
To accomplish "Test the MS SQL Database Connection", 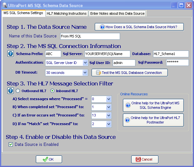I will click(x=129, y=73).
